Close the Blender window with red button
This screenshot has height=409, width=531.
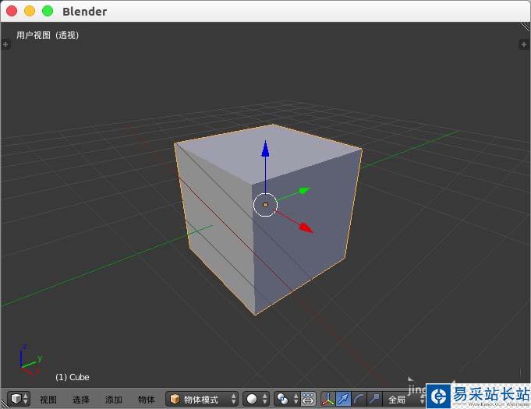pyautogui.click(x=12, y=11)
